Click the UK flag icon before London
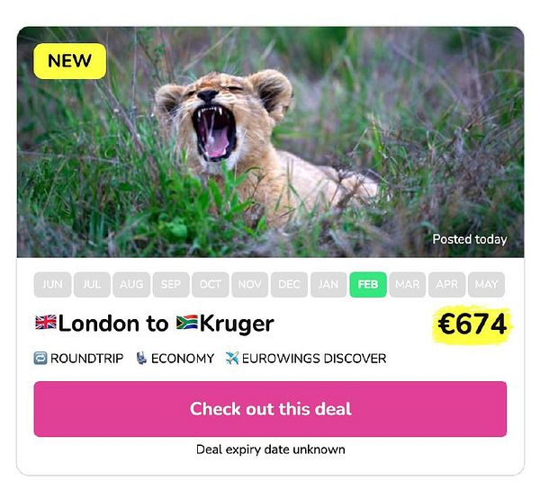Viewport: 540px width, 498px height. tap(46, 323)
